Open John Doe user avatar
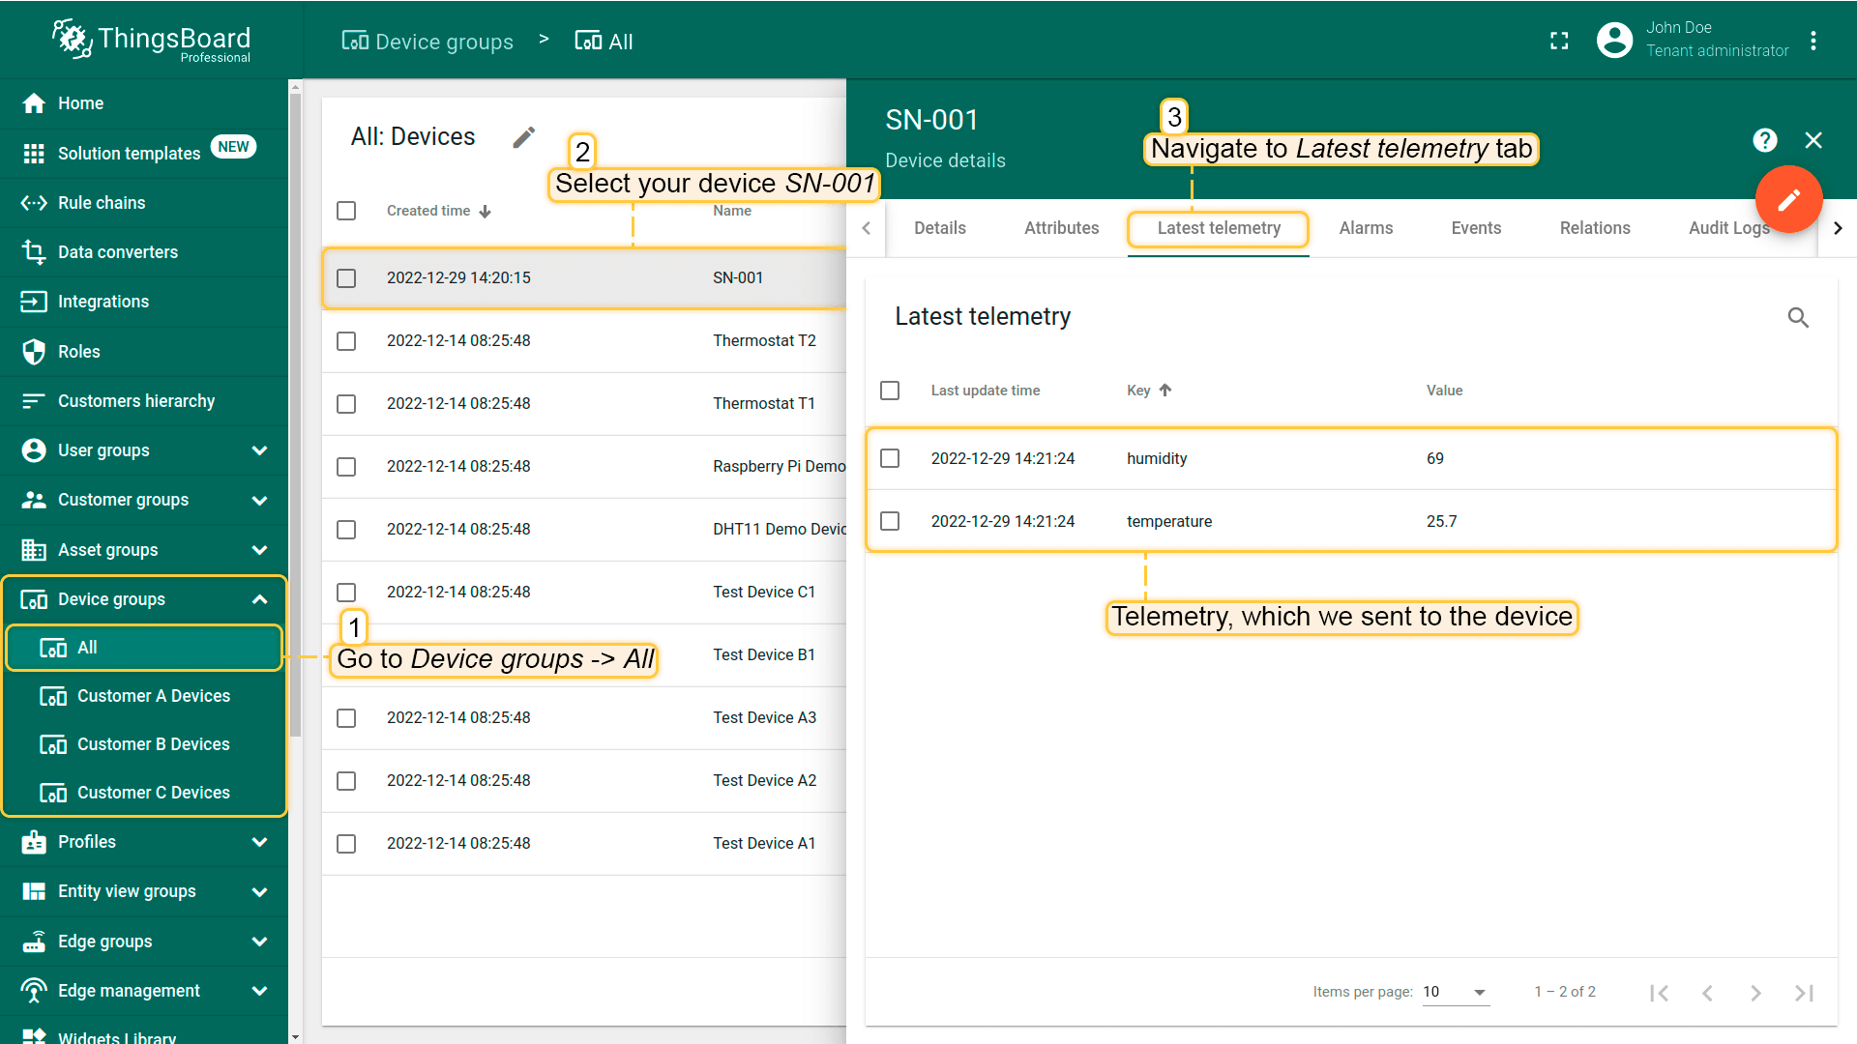 [1614, 40]
